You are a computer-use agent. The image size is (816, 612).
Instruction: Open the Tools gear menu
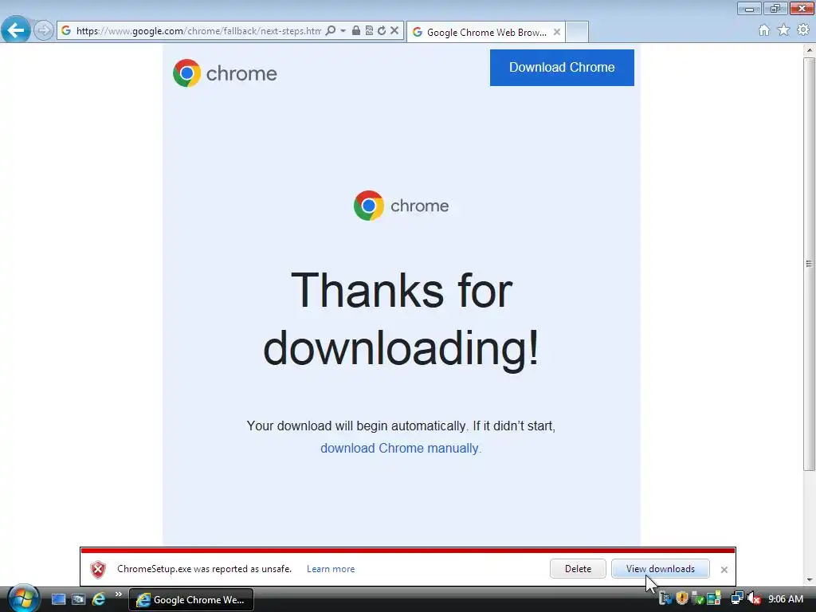click(803, 30)
